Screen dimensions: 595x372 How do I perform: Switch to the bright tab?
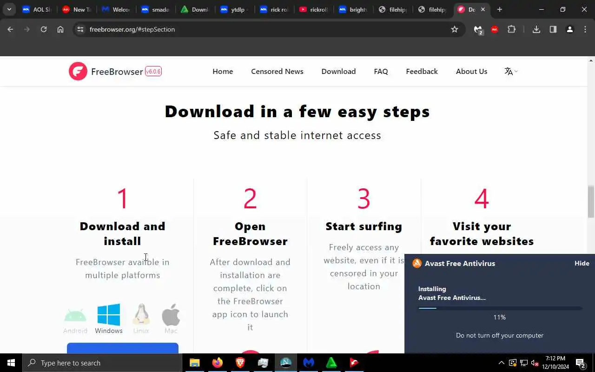click(353, 9)
